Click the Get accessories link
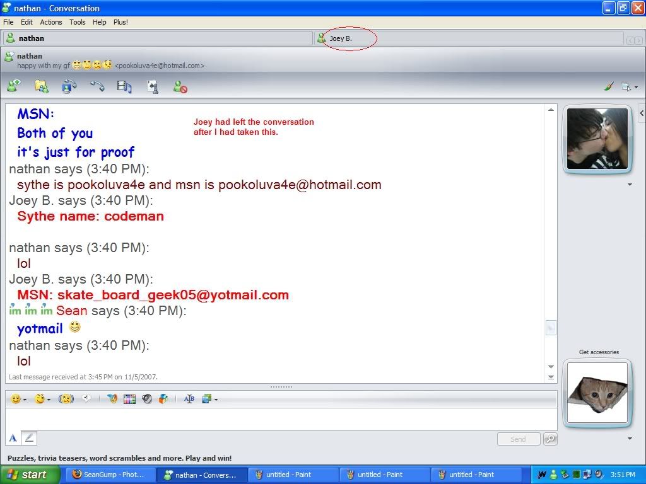This screenshot has height=484, width=646. [x=599, y=352]
